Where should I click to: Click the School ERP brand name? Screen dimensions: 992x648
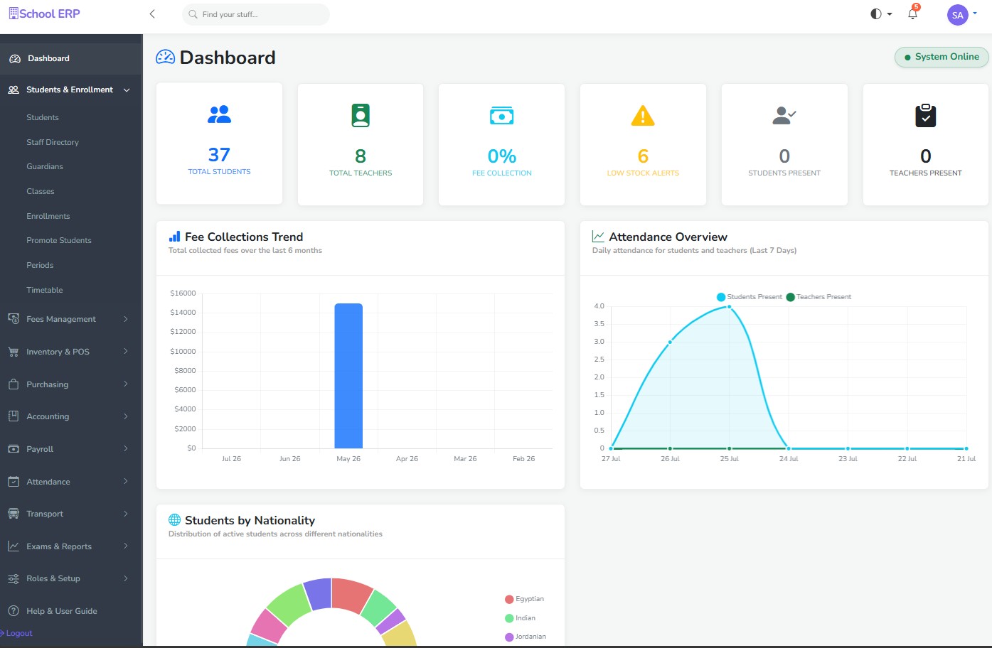click(50, 13)
